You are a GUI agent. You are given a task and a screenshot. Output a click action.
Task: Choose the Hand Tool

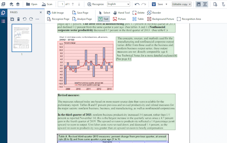pyautogui.click(x=121, y=13)
